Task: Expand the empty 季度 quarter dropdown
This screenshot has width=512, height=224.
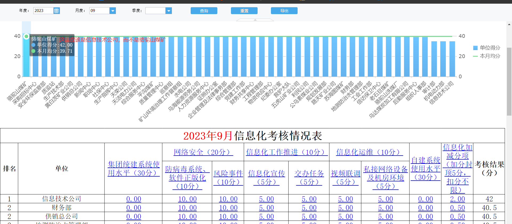Action: 169,11
